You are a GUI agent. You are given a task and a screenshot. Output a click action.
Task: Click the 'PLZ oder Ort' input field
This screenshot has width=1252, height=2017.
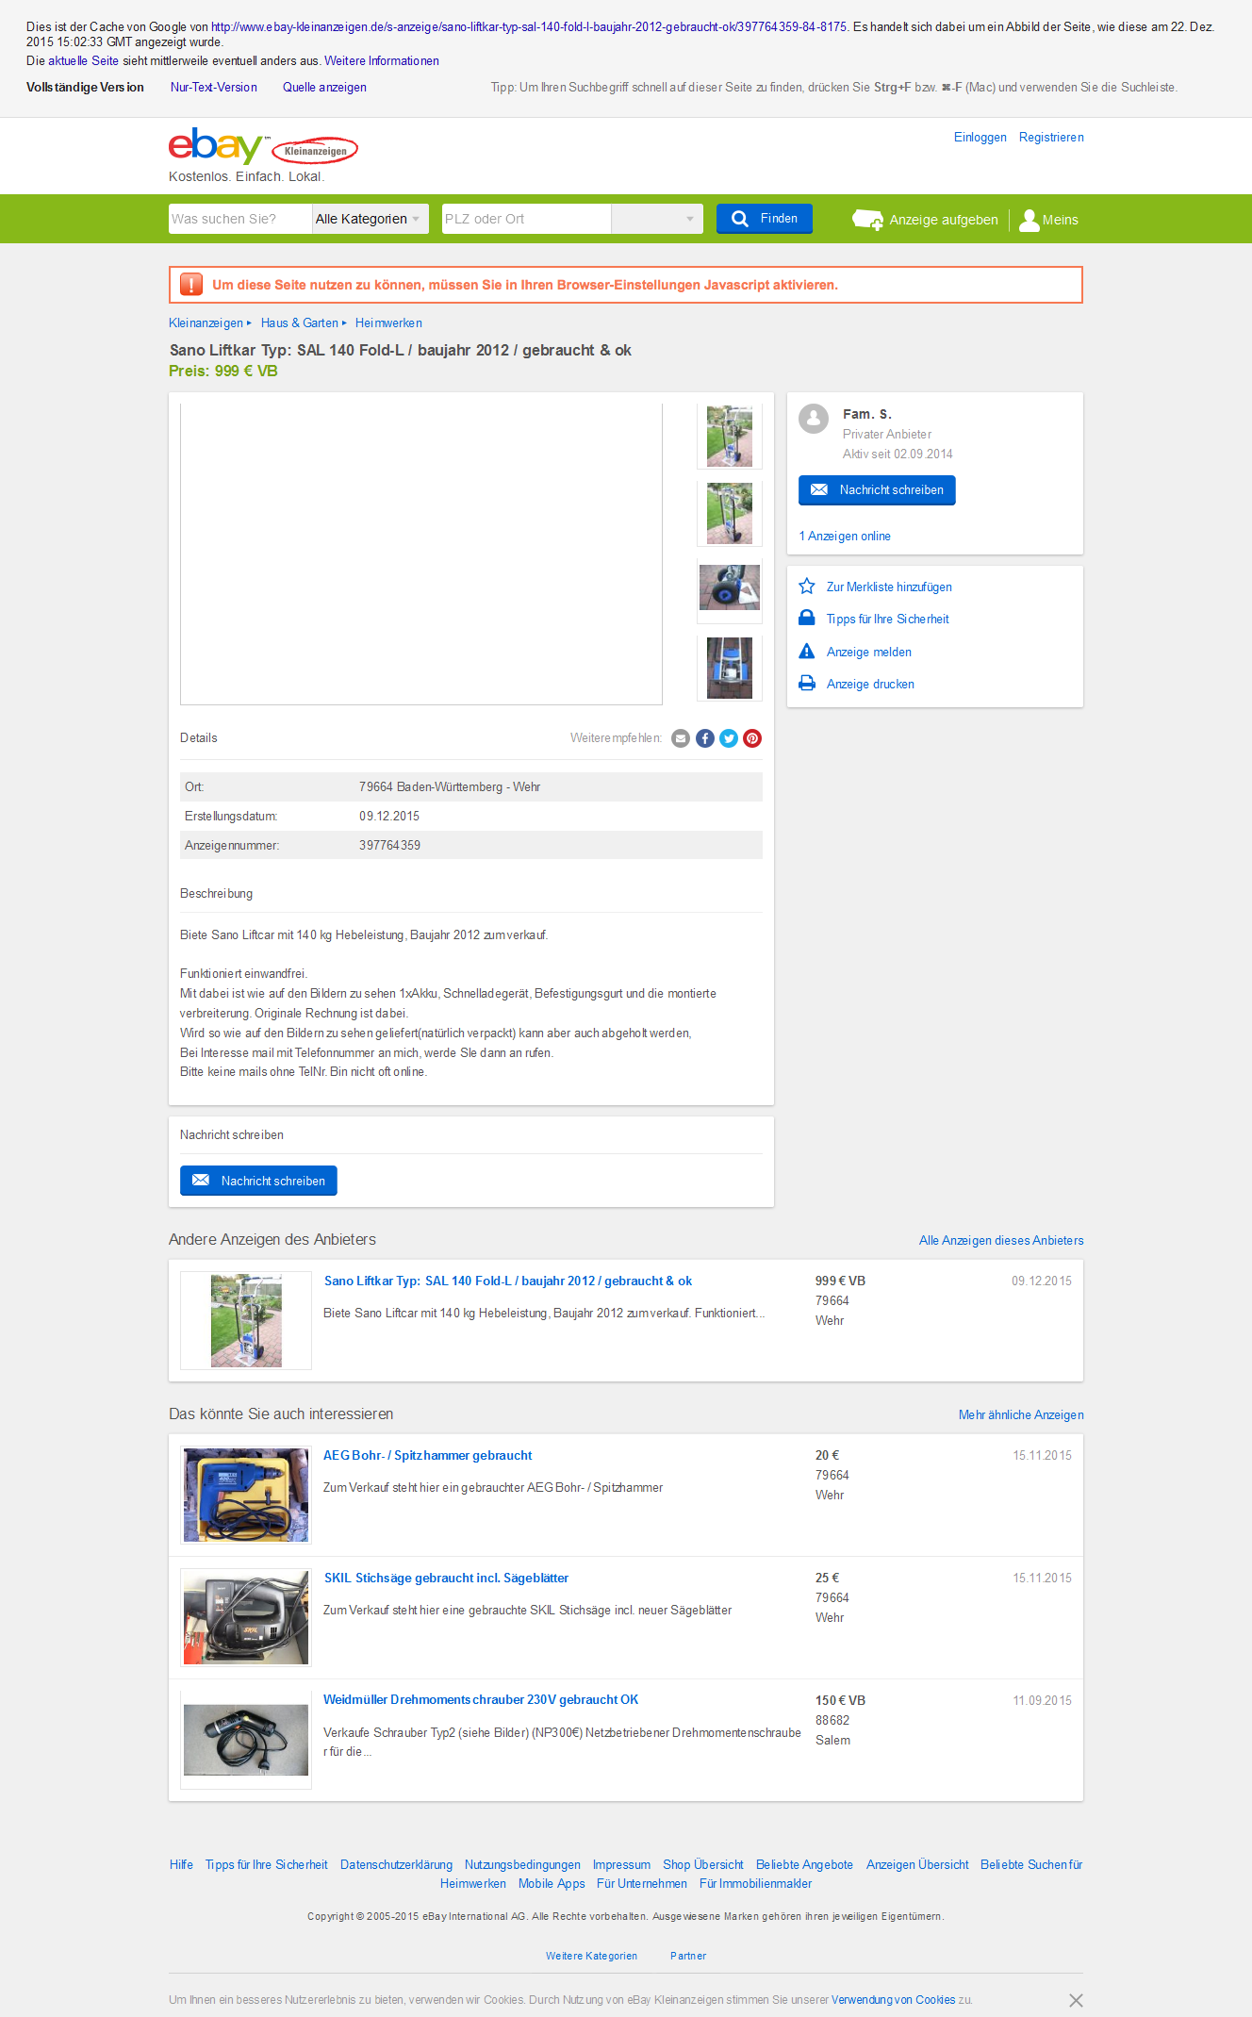pos(526,219)
